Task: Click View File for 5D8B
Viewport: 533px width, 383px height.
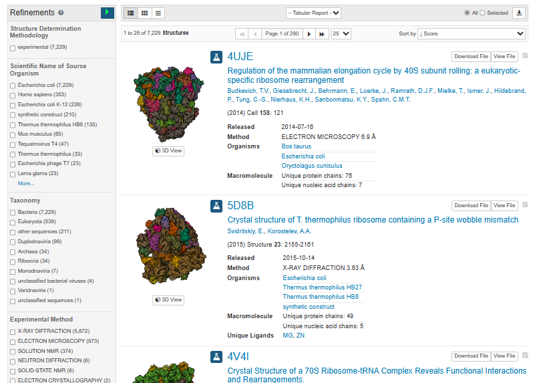Action: (504, 205)
